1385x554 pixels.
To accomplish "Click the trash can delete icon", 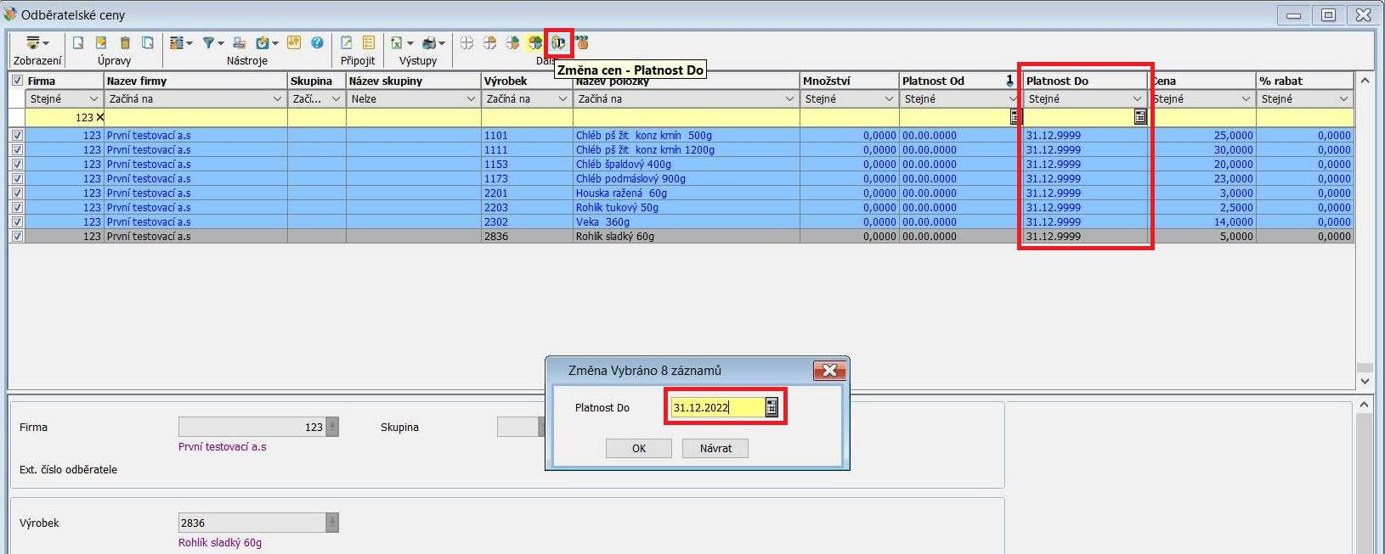I will [125, 42].
